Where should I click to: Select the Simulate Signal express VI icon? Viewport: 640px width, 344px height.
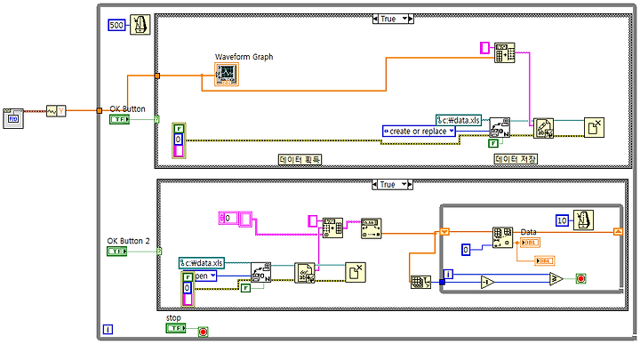[13, 119]
